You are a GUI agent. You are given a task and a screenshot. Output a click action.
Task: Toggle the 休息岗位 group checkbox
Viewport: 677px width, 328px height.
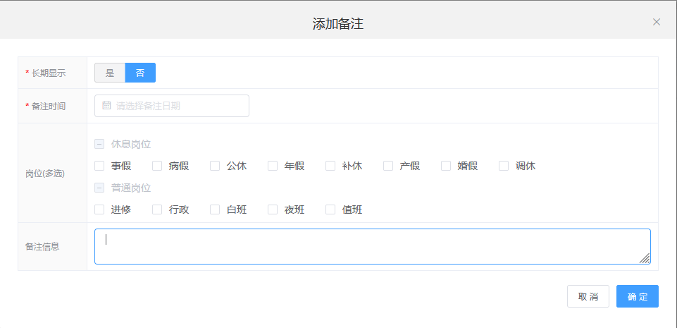pos(99,144)
